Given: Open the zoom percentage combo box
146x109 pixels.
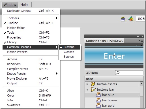Looking at the screenshot, I should click(141, 19).
